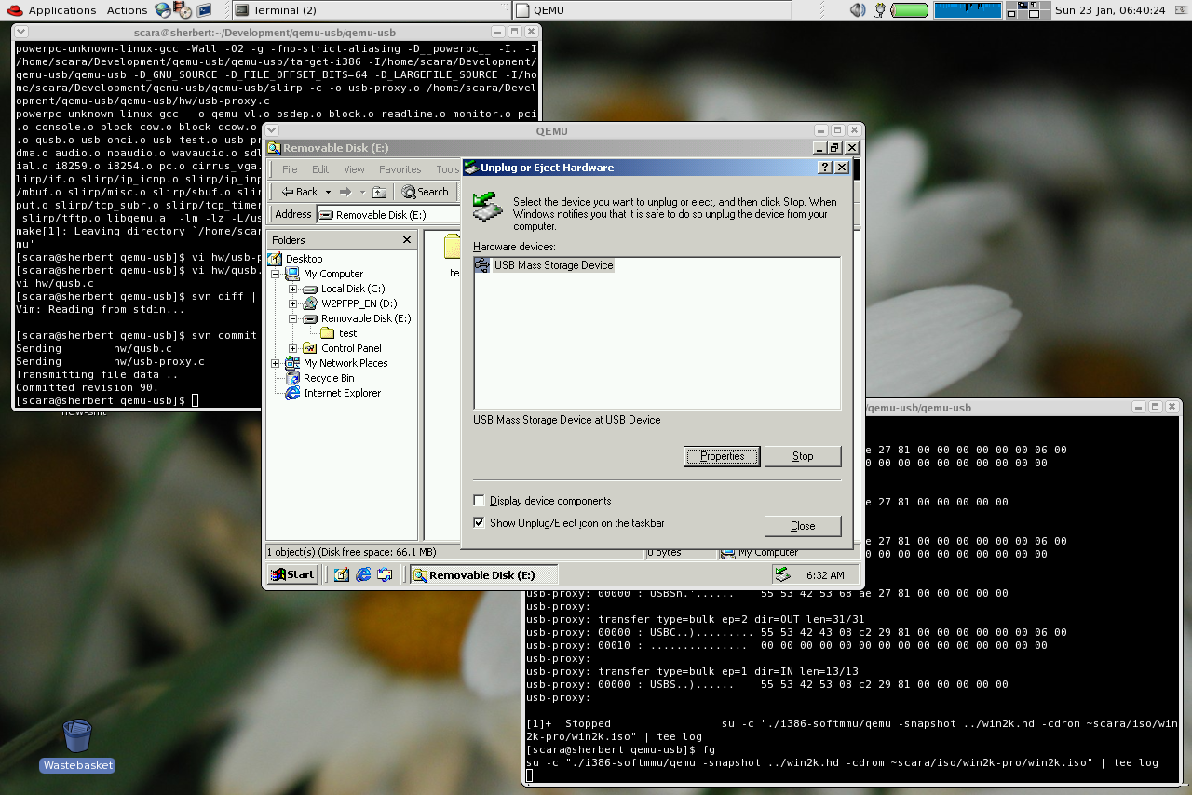Switch to Terminal (2) in GNOME window list
The height and width of the screenshot is (795, 1192).
tap(370, 10)
